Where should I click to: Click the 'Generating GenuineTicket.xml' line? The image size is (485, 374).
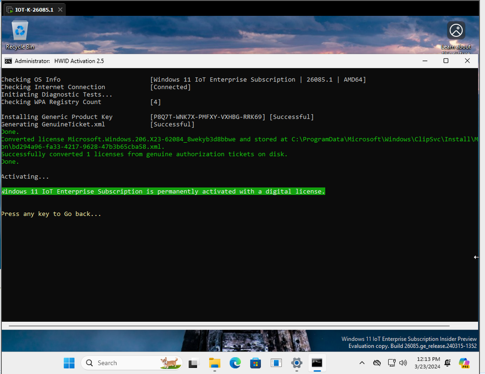pos(53,124)
